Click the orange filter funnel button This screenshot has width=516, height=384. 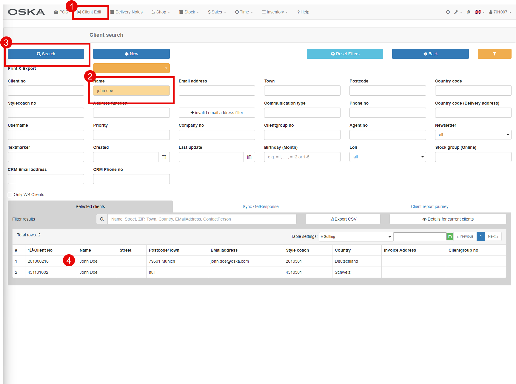point(495,54)
